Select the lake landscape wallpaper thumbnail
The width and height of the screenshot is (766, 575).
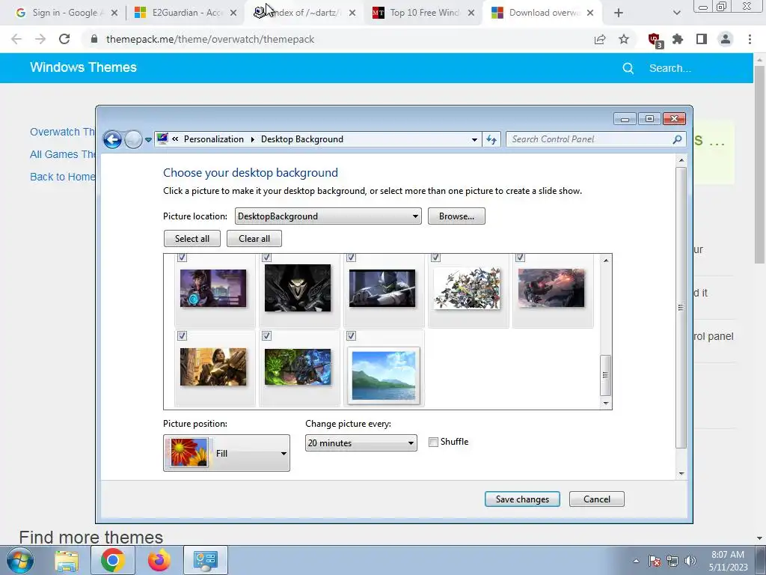[x=384, y=375]
